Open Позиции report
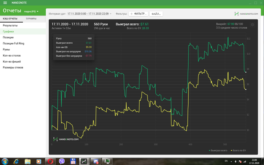The image size is (264, 165). tap(23, 37)
